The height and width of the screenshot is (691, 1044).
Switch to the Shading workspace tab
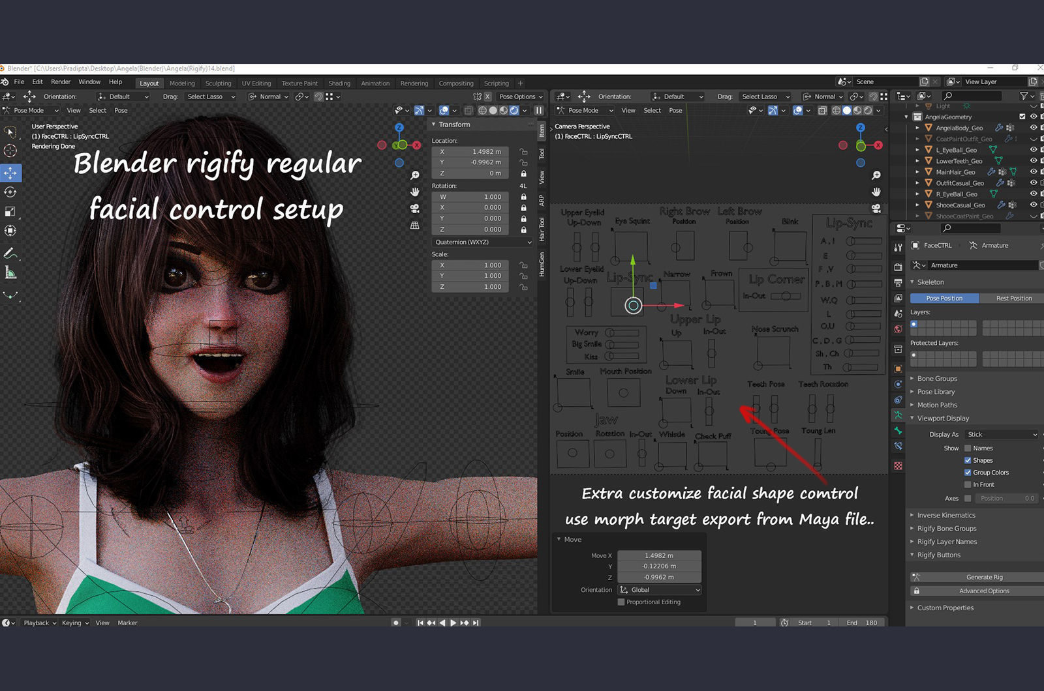(339, 83)
